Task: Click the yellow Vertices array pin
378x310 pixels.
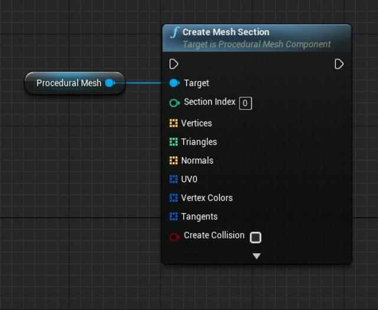Action: [174, 123]
